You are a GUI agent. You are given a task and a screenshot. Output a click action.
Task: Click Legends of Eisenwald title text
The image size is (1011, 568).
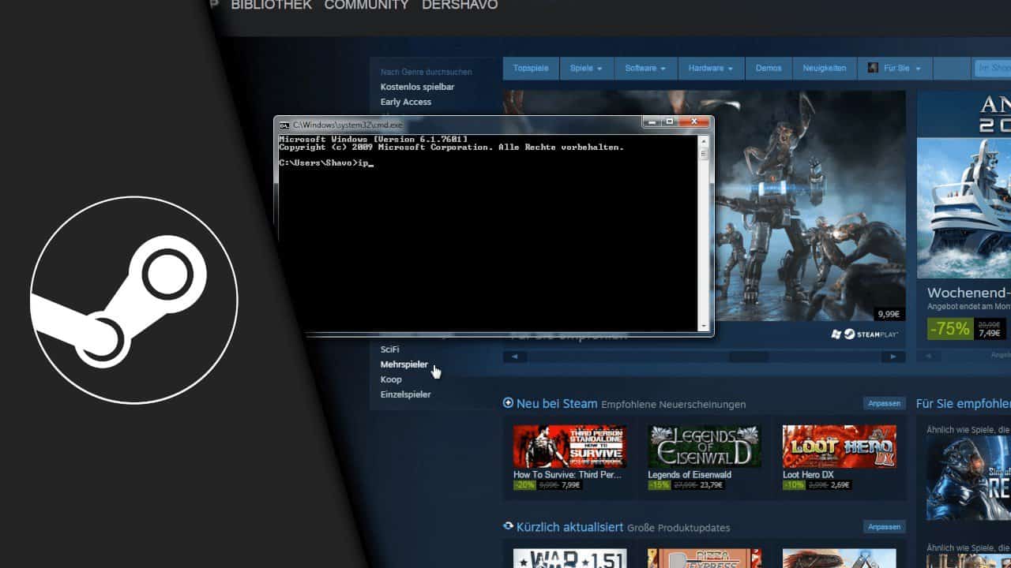pyautogui.click(x=690, y=475)
